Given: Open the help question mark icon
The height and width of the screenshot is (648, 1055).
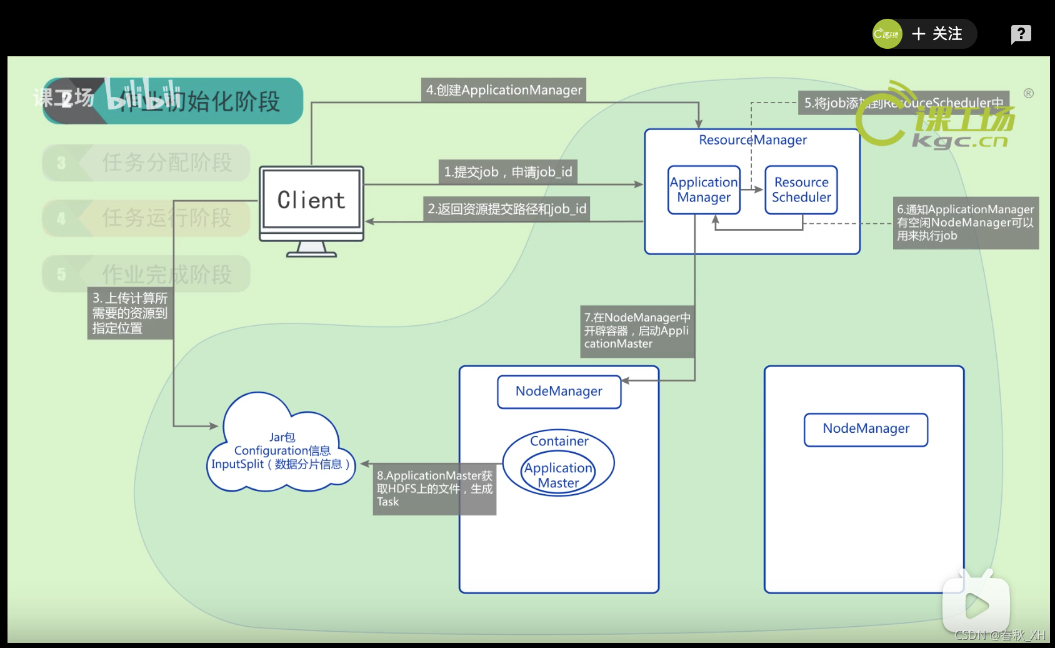Looking at the screenshot, I should (x=1021, y=34).
